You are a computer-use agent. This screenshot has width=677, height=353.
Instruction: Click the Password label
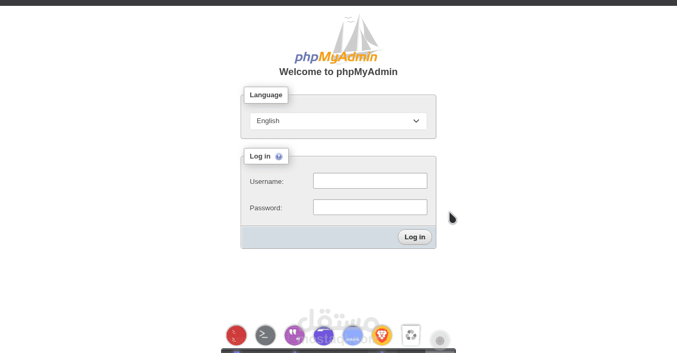pos(266,208)
